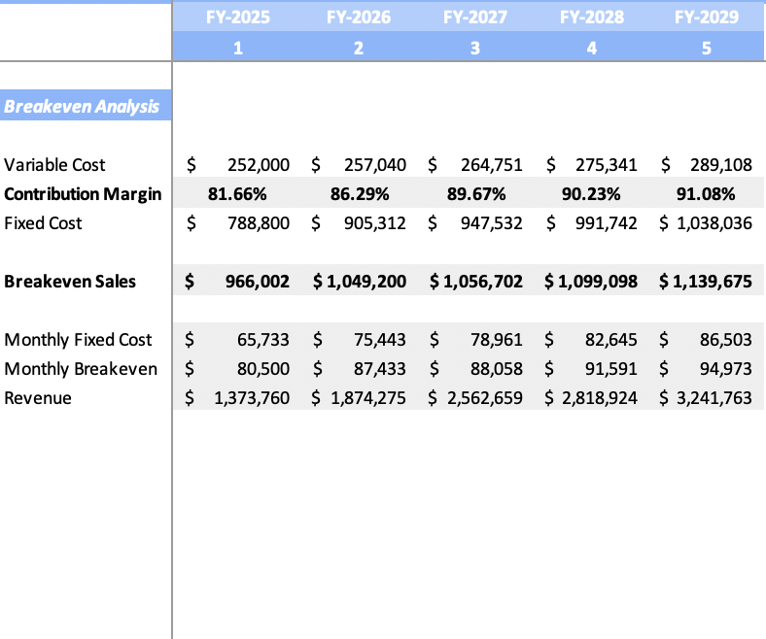The image size is (766, 639).
Task: Select breakeven sales value 1,139,675
Action: (x=713, y=282)
